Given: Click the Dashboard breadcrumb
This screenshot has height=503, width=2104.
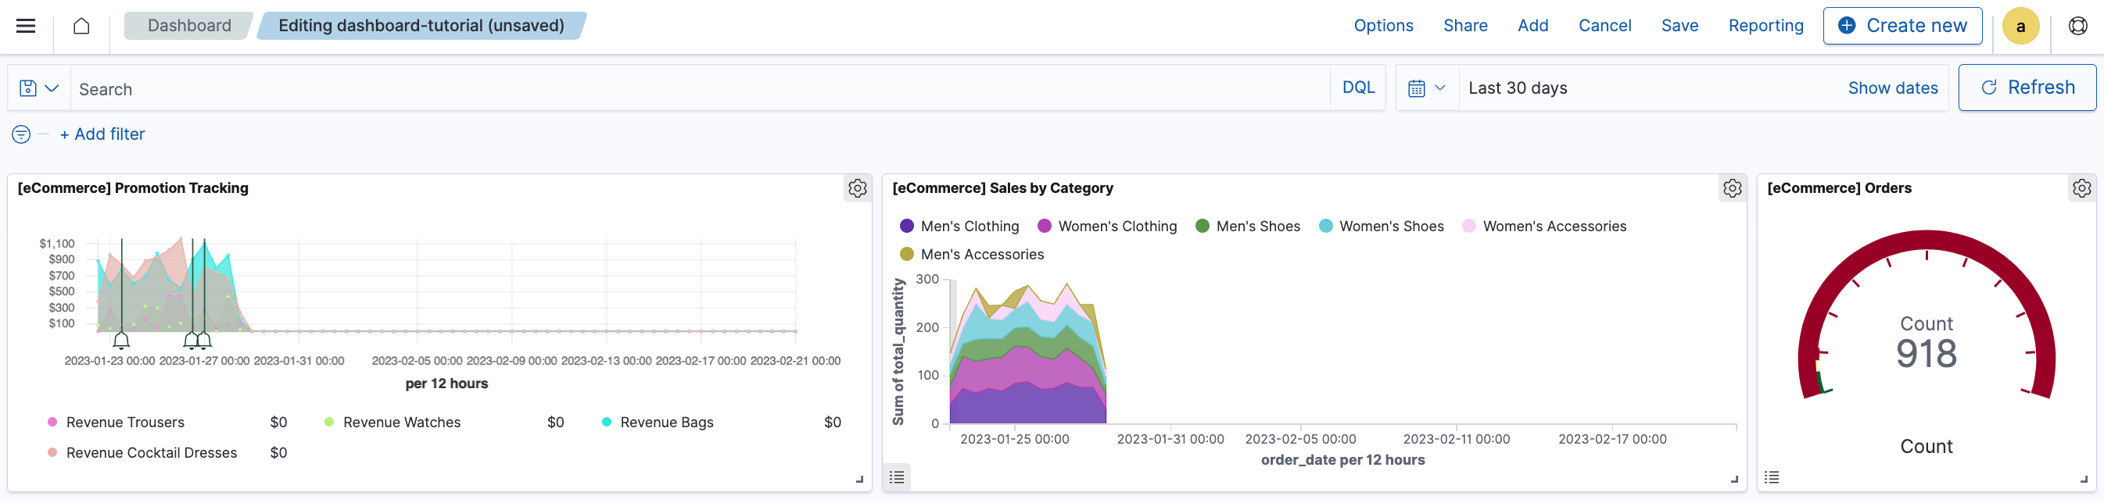Looking at the screenshot, I should point(188,26).
